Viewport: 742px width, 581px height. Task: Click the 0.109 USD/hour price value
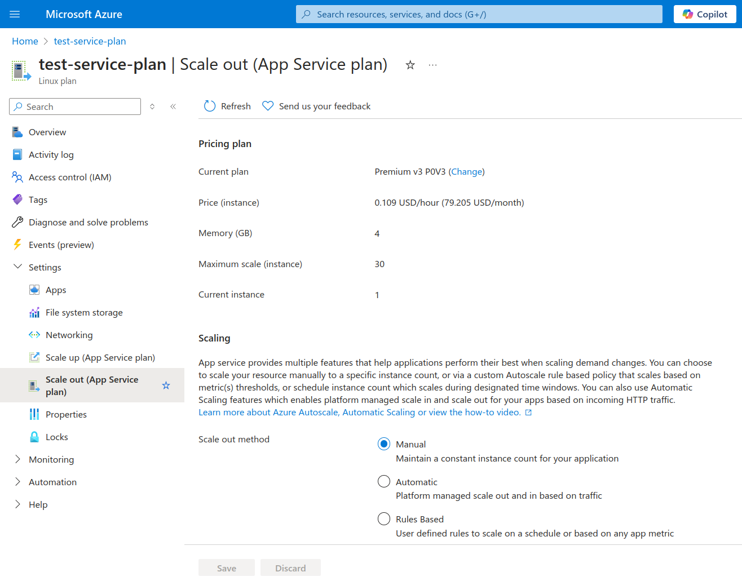pos(449,203)
